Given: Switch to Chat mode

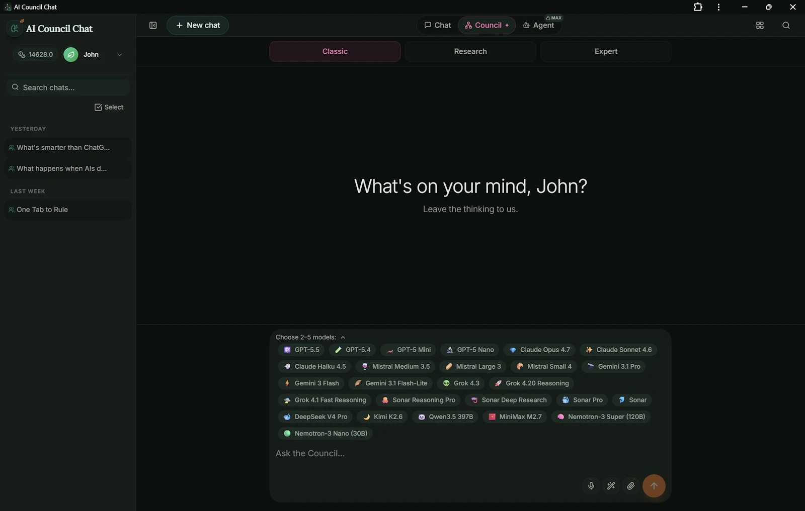Looking at the screenshot, I should pyautogui.click(x=438, y=25).
